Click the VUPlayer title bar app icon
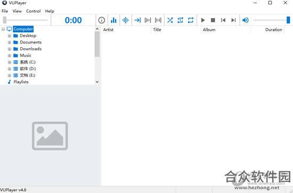This screenshot has height=193, width=293. (x=4, y=3)
